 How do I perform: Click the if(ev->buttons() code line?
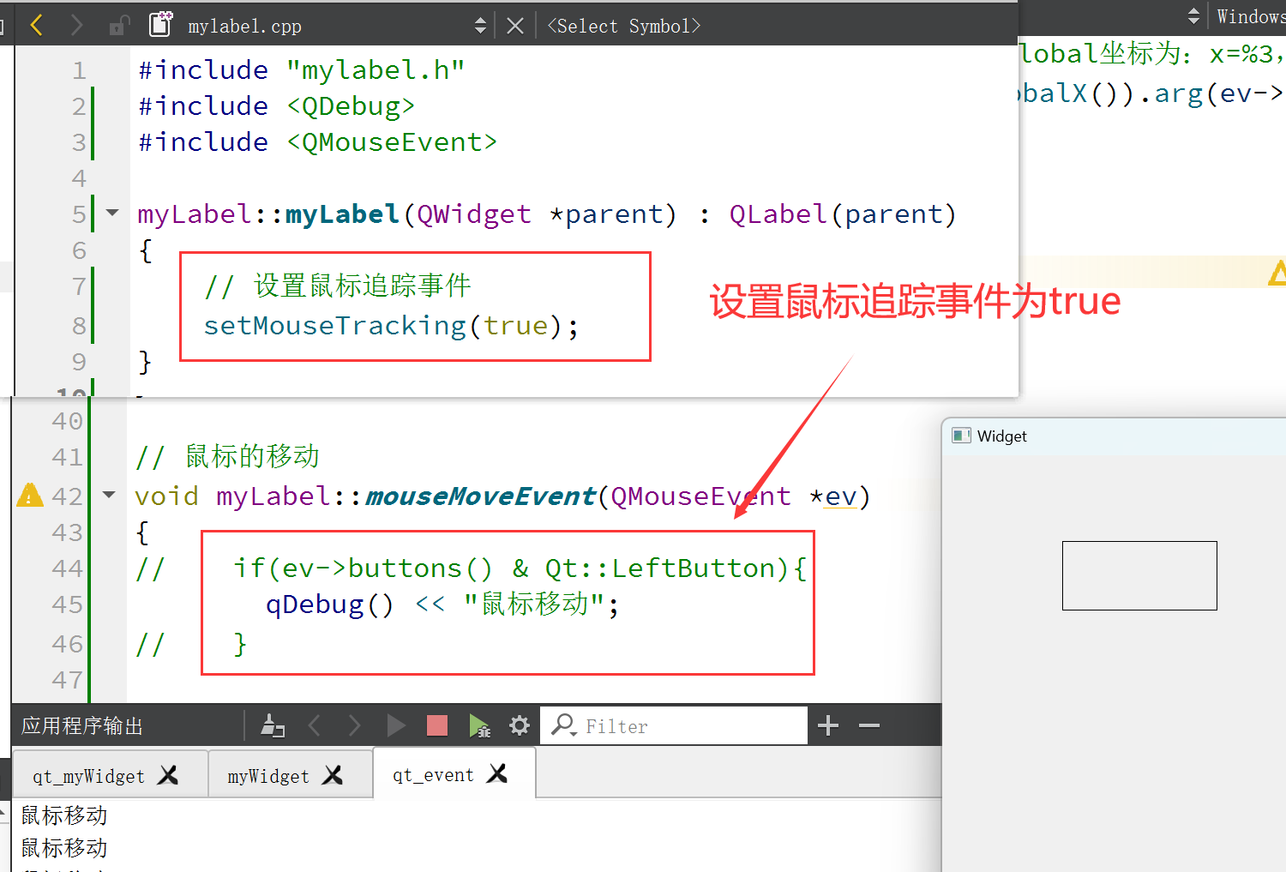pos(520,568)
